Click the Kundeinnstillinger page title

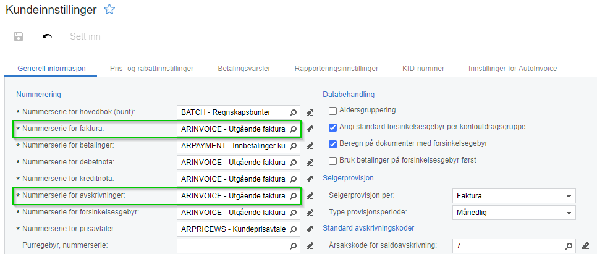[x=51, y=11]
